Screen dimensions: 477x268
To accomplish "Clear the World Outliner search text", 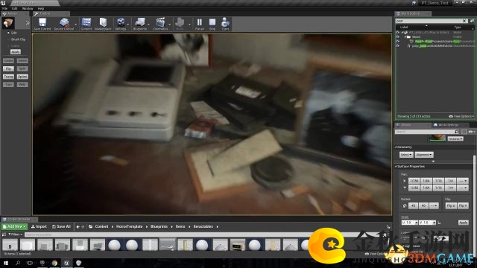I will click(464, 21).
